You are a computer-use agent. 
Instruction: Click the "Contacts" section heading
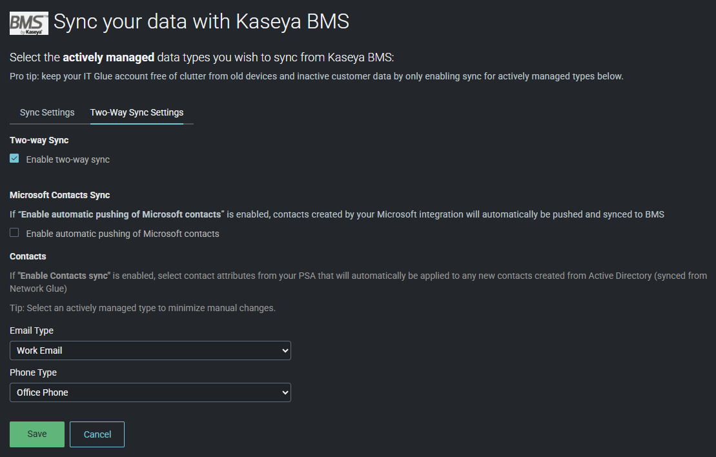coord(28,256)
